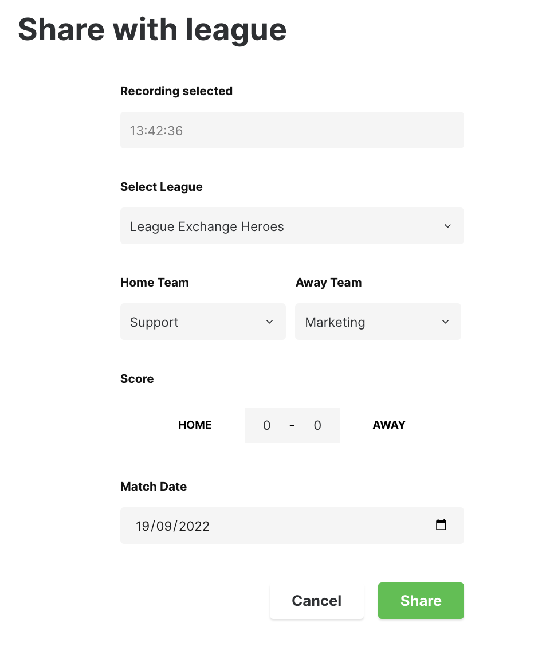Click the chevron arrow beside Support

tap(269, 322)
